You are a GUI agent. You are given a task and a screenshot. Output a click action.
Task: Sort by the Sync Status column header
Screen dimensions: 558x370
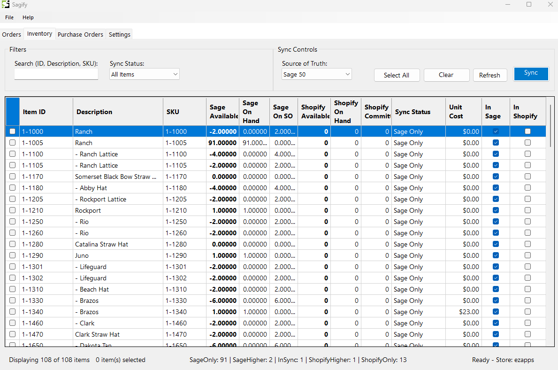(419, 112)
